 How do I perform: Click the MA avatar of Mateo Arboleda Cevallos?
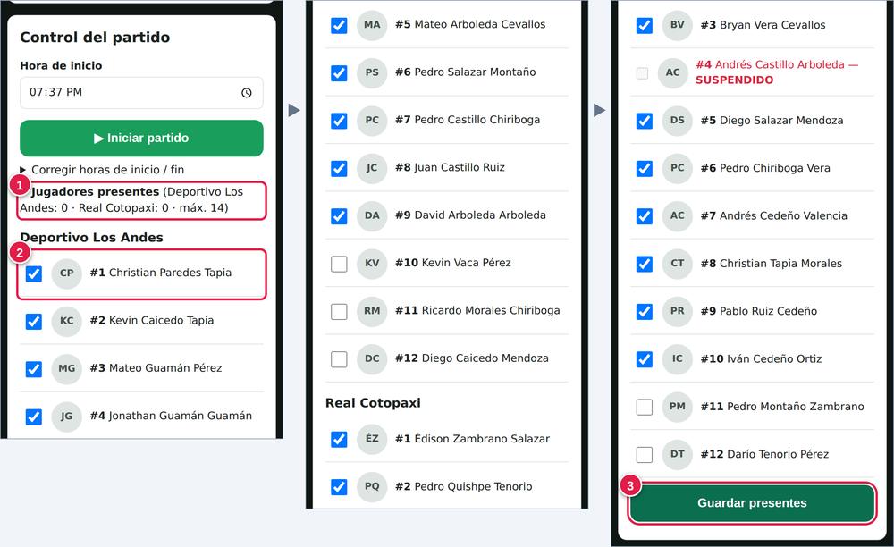(372, 25)
